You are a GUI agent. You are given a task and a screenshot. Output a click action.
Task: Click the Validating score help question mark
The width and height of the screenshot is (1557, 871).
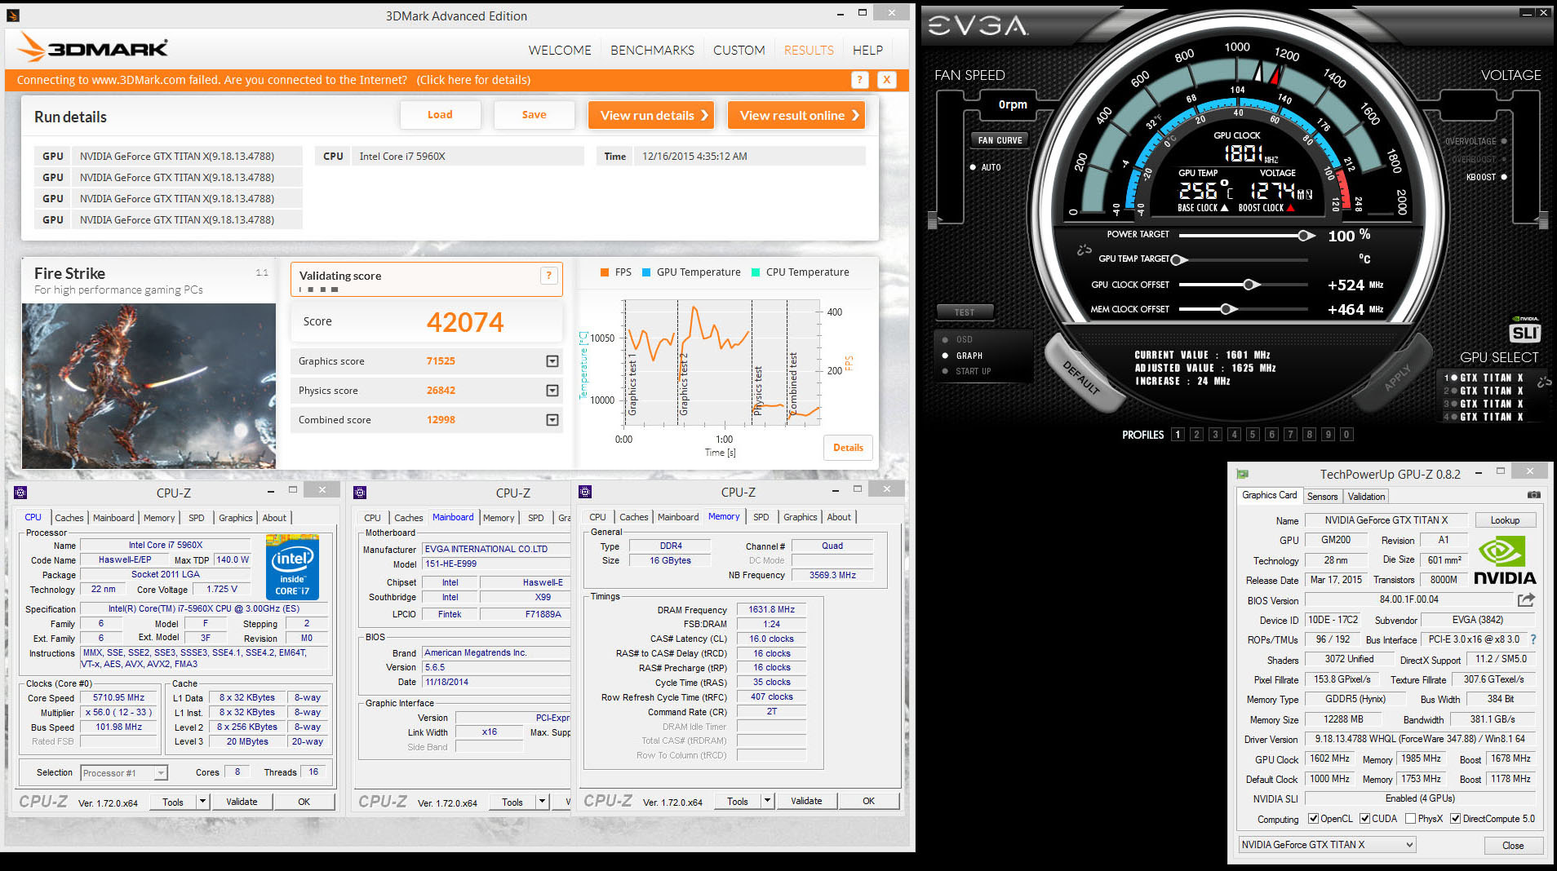549,276
